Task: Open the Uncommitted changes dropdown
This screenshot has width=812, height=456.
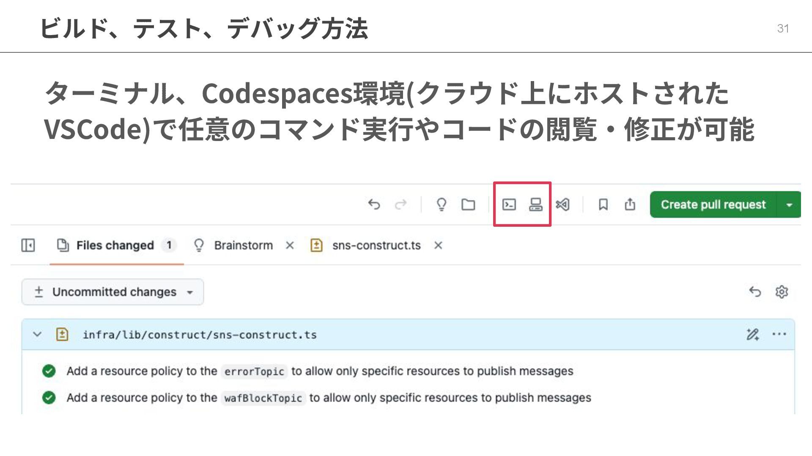Action: pos(112,292)
